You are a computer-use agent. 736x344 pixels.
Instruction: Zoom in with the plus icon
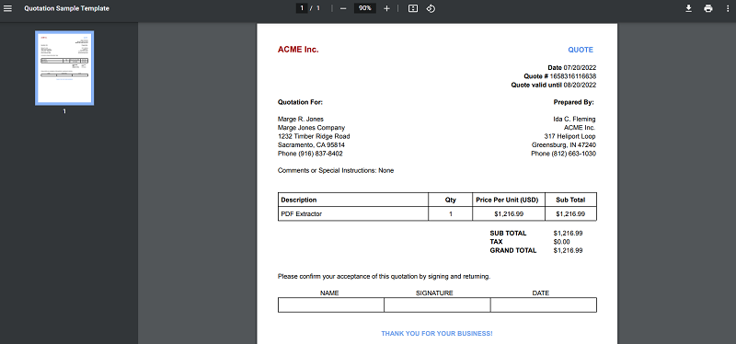coord(386,8)
